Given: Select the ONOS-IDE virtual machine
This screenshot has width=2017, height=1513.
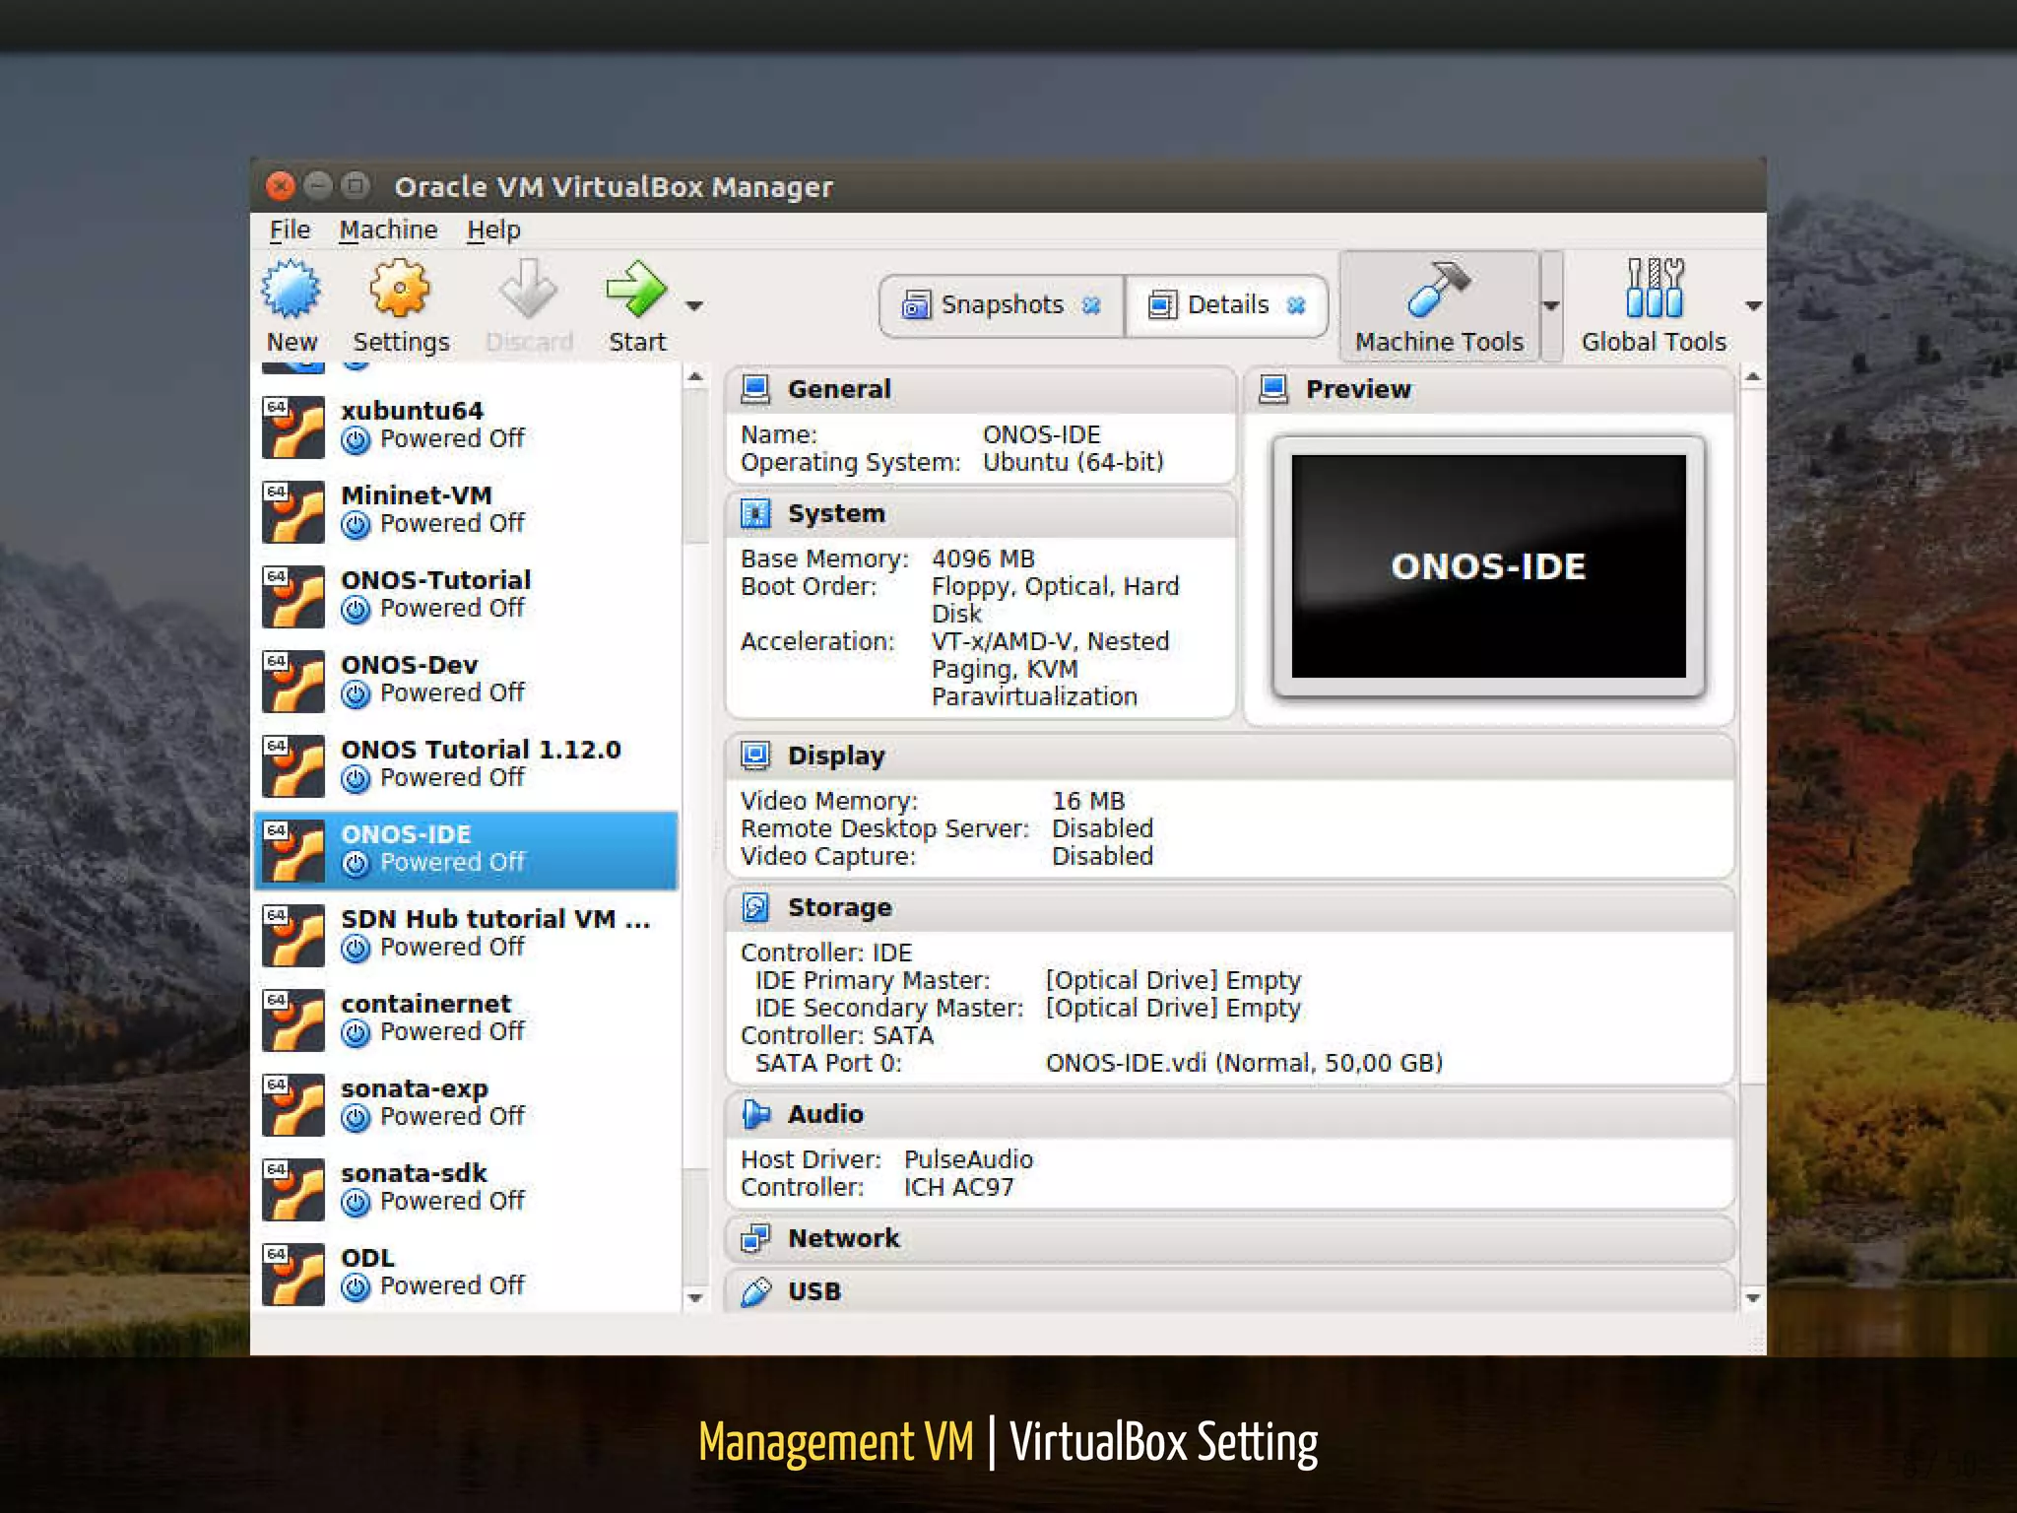Looking at the screenshot, I should pos(467,849).
